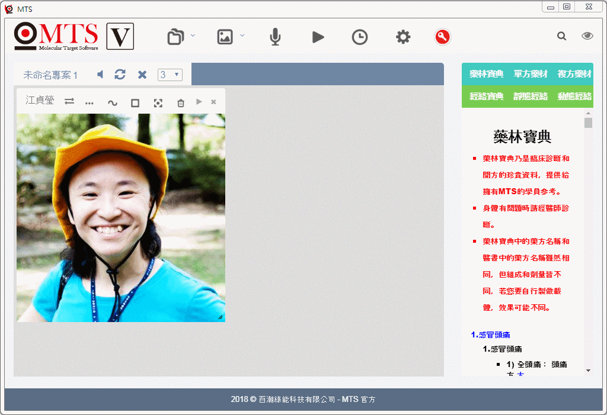Open the number dropdown showing 3
The width and height of the screenshot is (607, 415).
click(x=170, y=75)
